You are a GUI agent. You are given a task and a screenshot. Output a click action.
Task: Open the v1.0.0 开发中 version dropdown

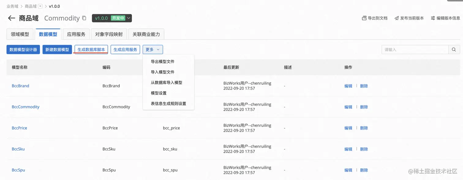click(x=112, y=18)
